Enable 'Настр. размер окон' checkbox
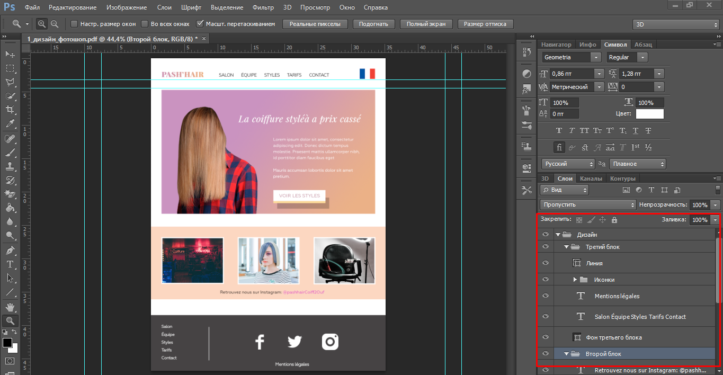723x375 pixels. pos(74,24)
